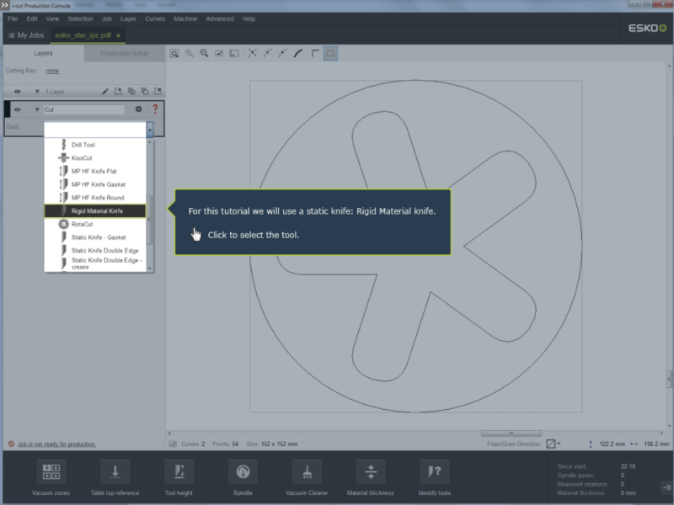
Task: Select MP HF Knife Gasket tool
Action: click(95, 184)
